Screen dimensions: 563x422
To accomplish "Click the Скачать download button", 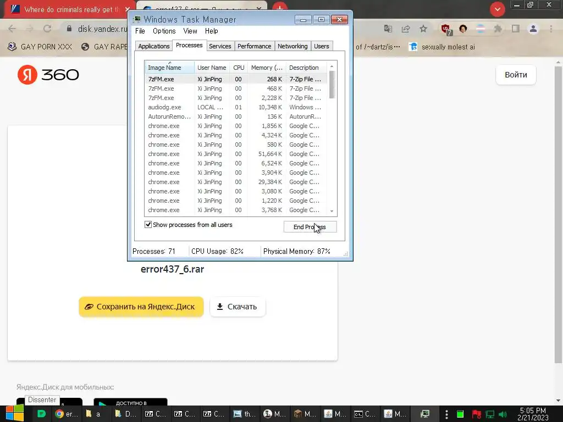I will [x=238, y=307].
